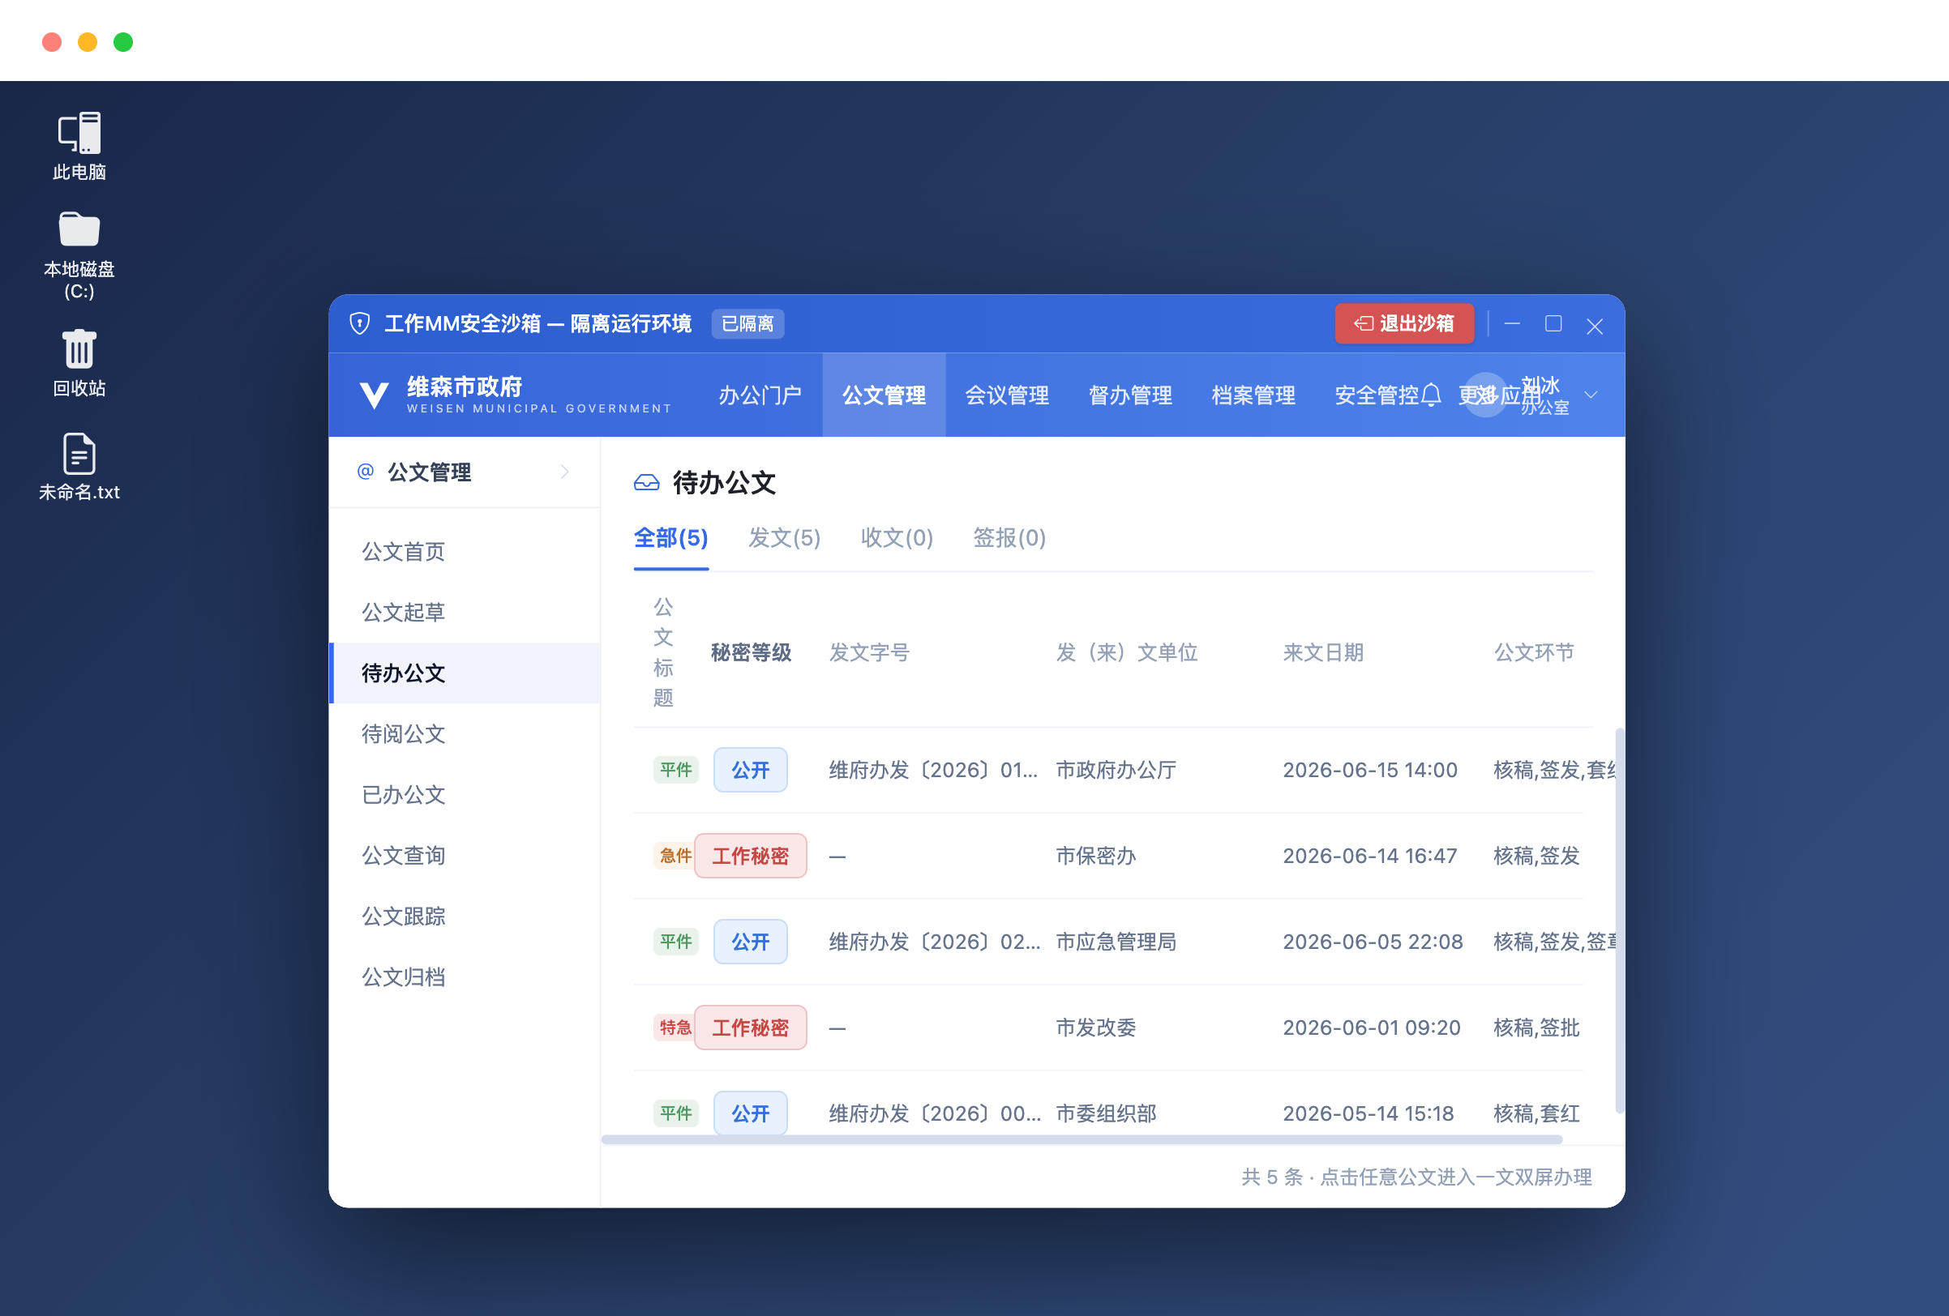Open 公文查询 in the sidebar
The width and height of the screenshot is (1949, 1316).
coord(466,855)
